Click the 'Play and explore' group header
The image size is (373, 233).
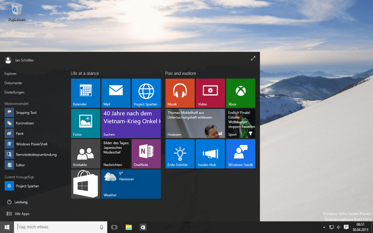(x=181, y=73)
